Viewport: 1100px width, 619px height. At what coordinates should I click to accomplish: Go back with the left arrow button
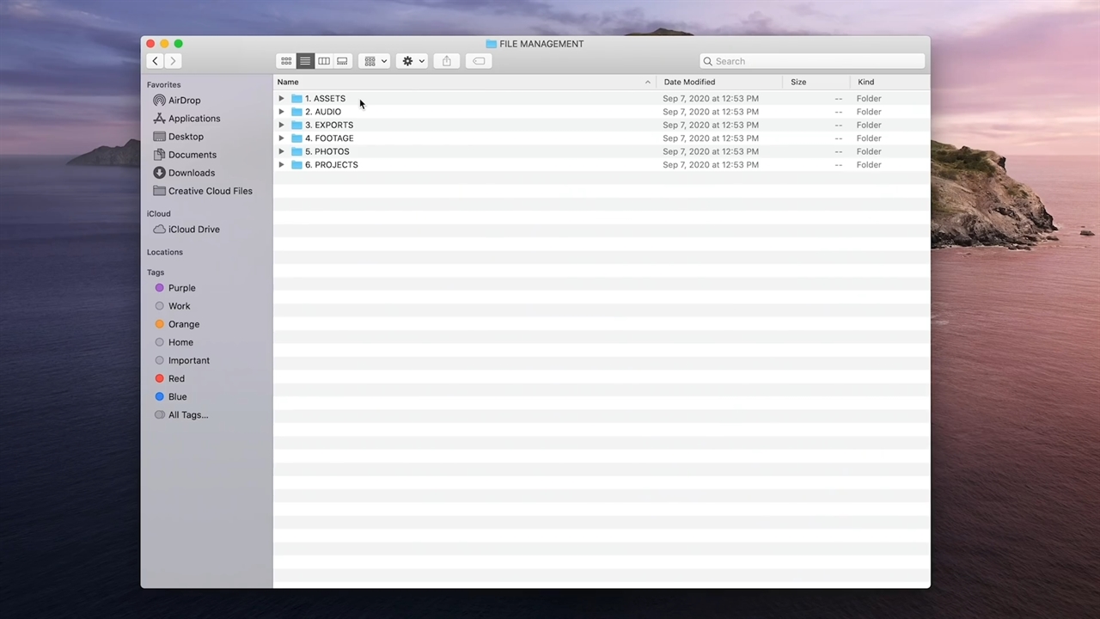coord(155,61)
